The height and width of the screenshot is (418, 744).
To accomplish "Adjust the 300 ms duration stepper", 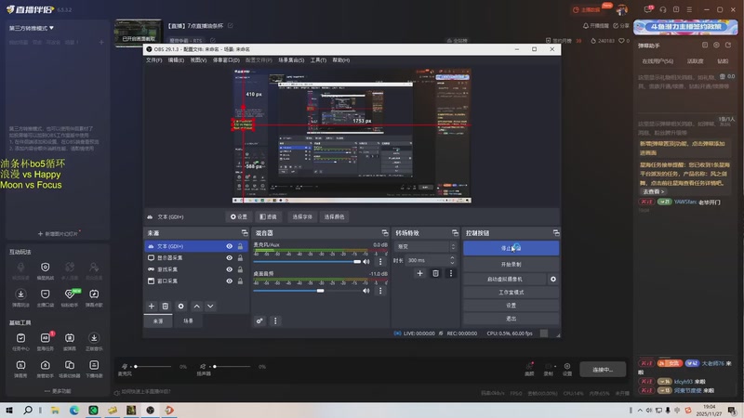I will [x=452, y=260].
